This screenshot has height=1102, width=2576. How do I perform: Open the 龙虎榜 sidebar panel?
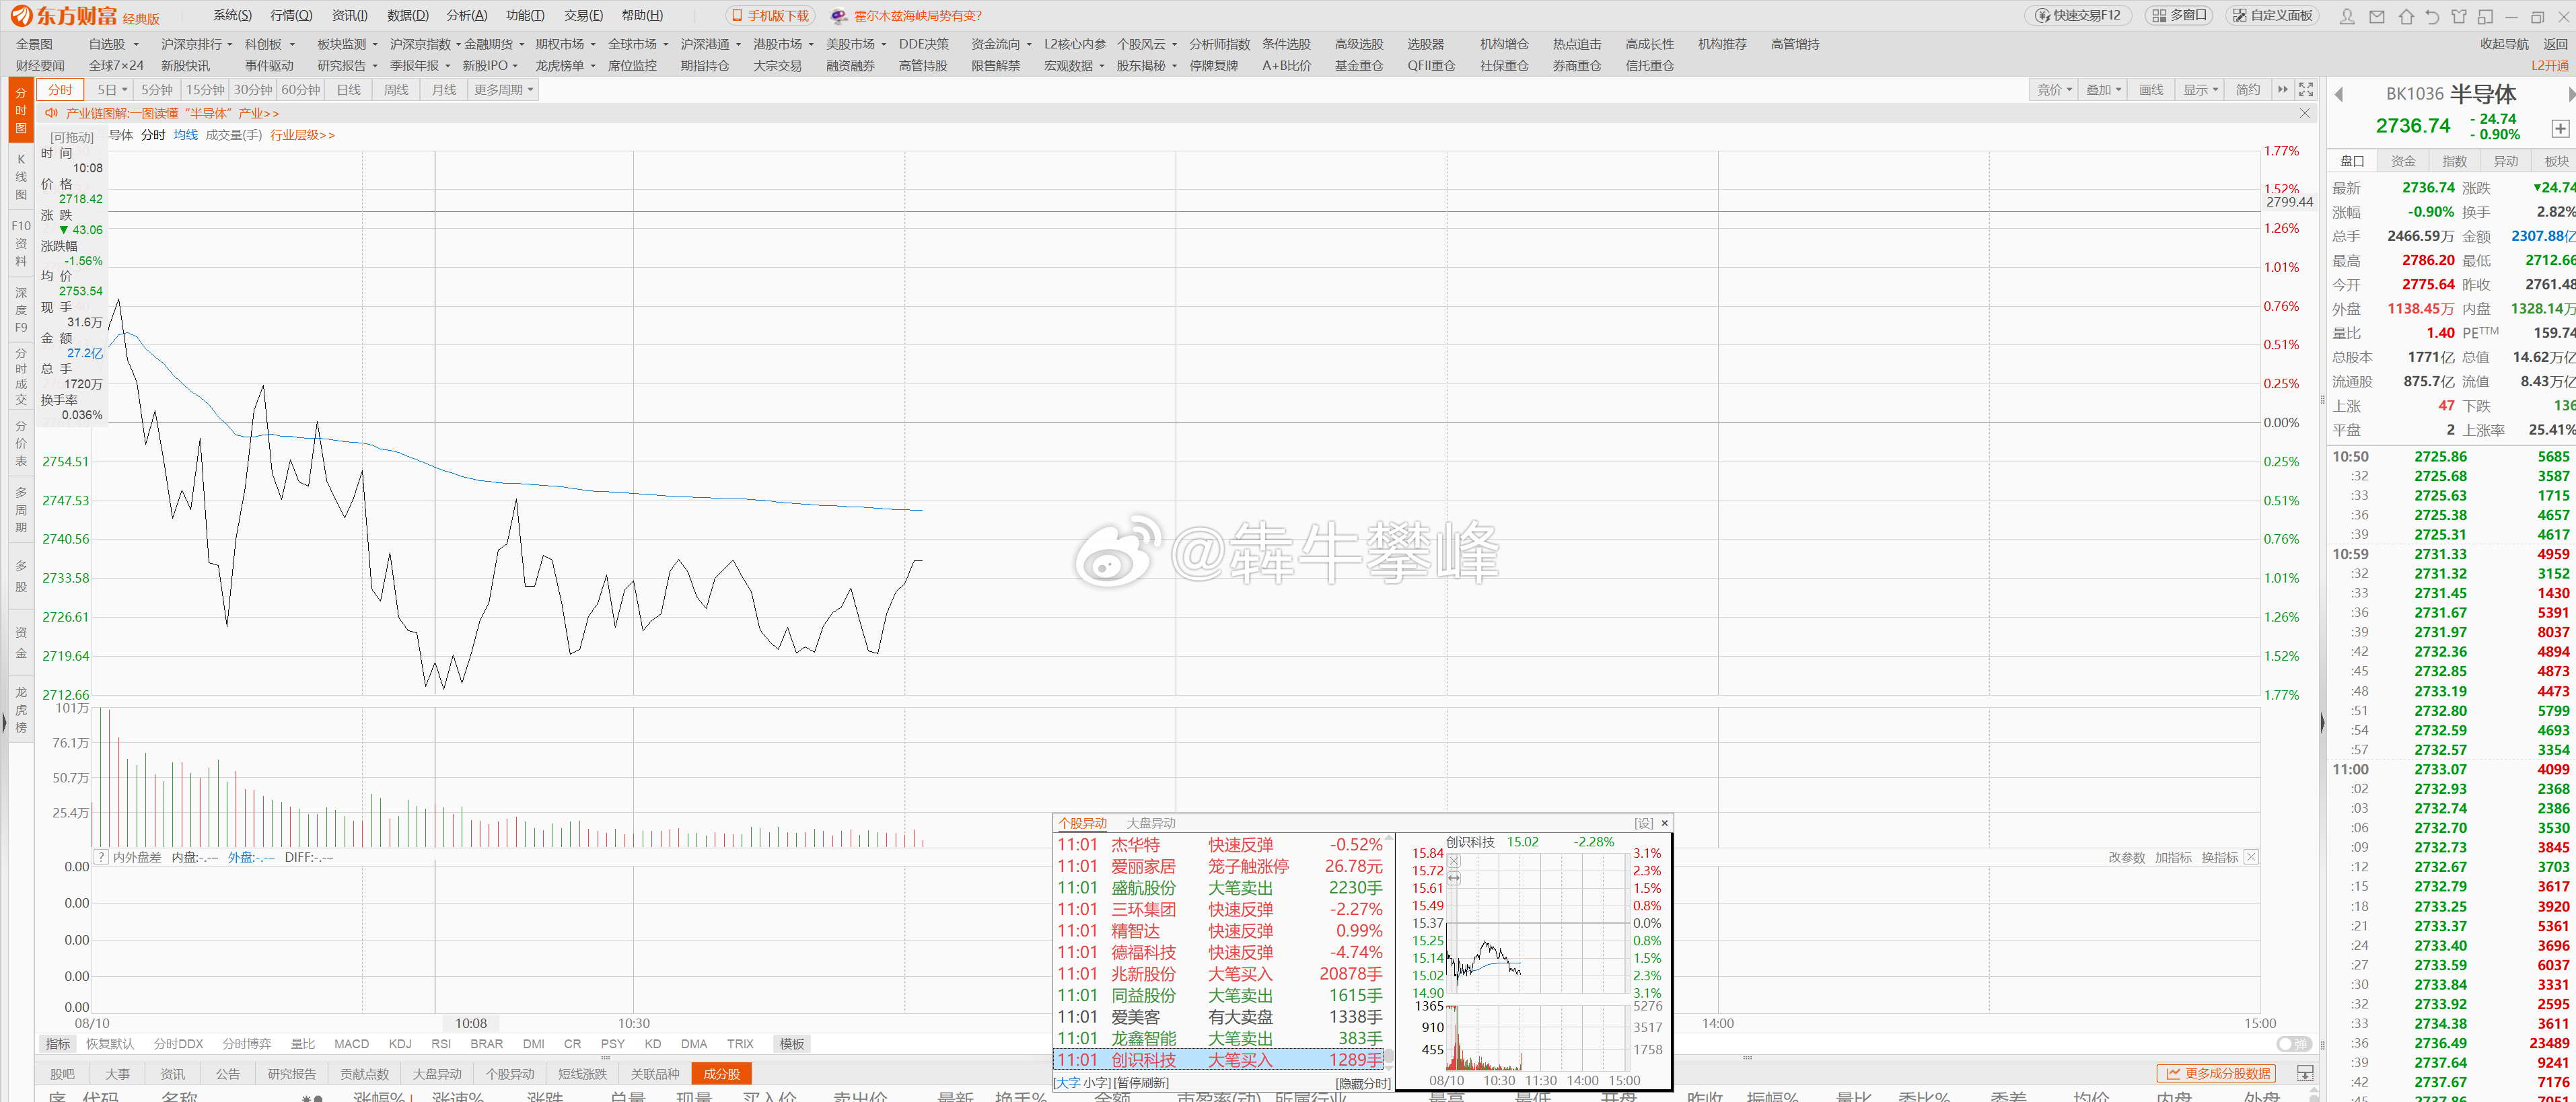pos(21,710)
